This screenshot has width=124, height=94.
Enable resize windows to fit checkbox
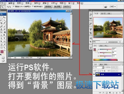(14, 6)
